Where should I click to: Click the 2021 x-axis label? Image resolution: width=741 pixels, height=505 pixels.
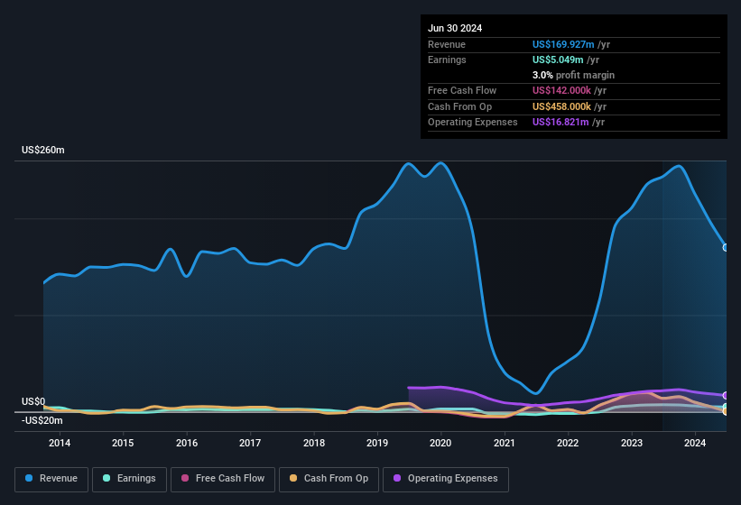pos(505,443)
